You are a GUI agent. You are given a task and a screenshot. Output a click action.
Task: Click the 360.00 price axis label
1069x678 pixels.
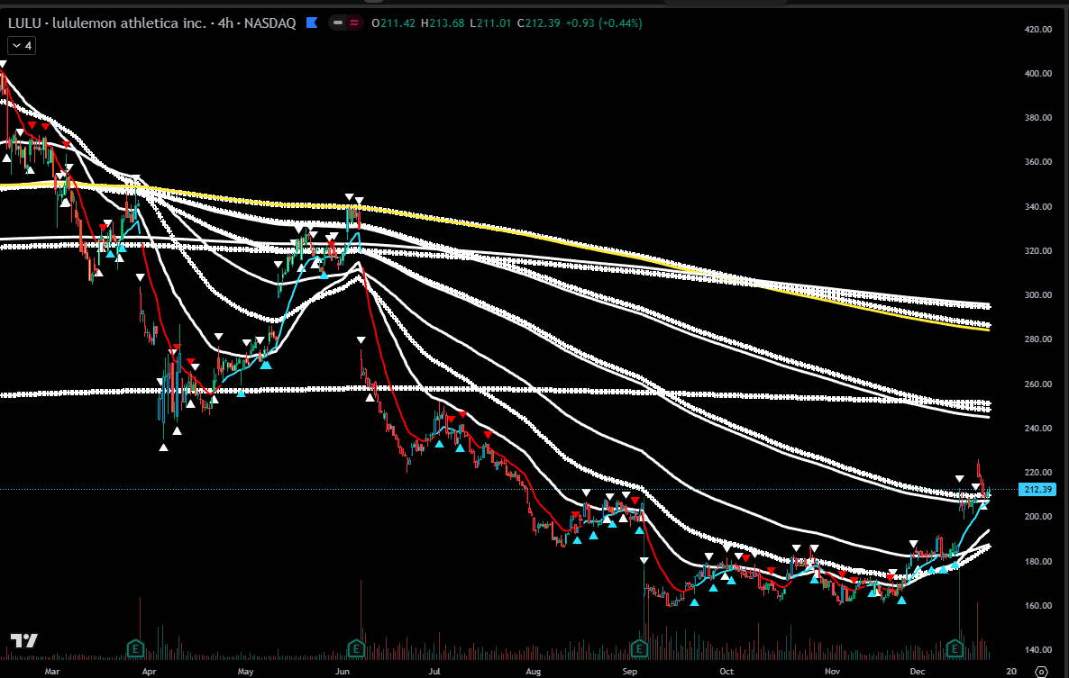1038,162
